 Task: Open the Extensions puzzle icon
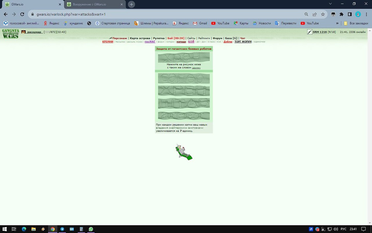341,14
